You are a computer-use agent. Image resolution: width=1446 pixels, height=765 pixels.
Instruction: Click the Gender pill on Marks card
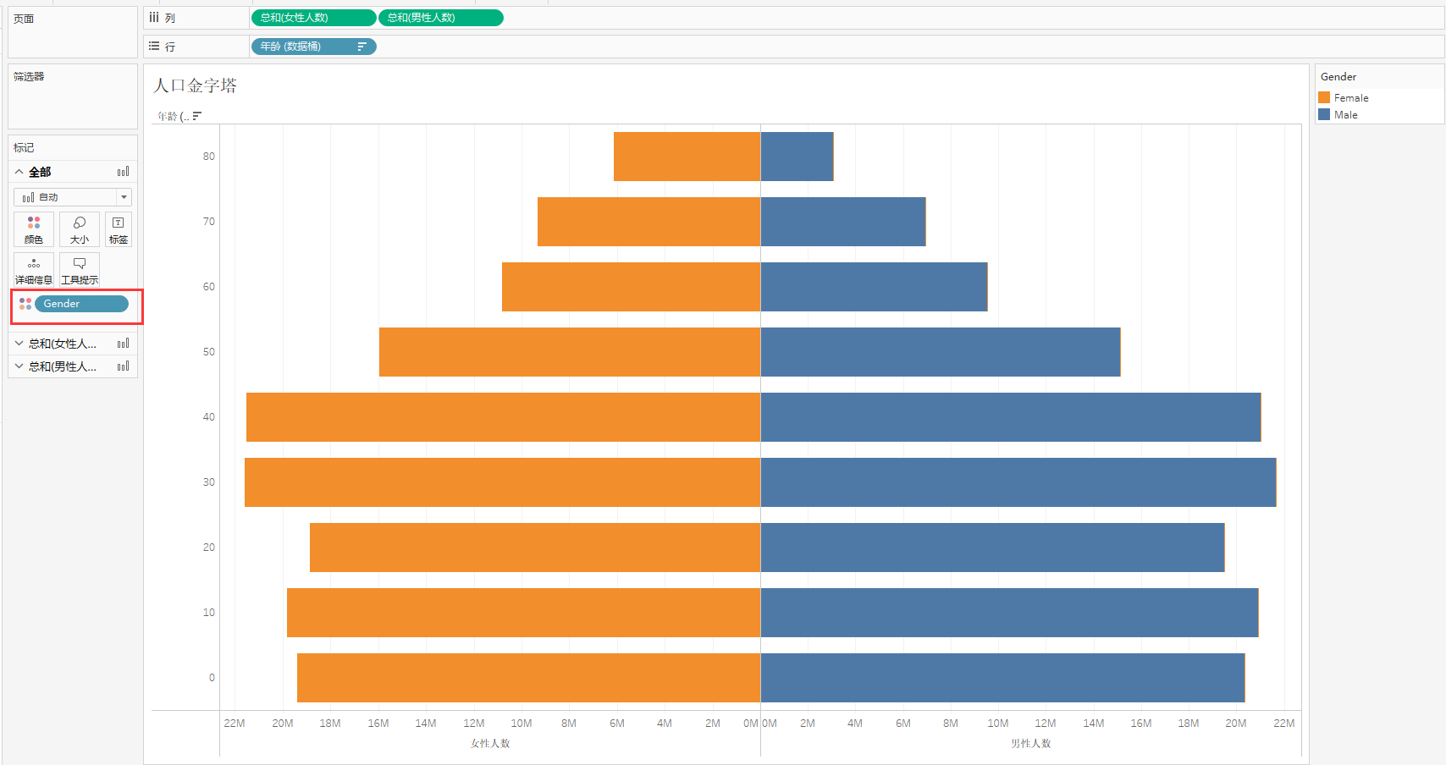click(x=81, y=304)
